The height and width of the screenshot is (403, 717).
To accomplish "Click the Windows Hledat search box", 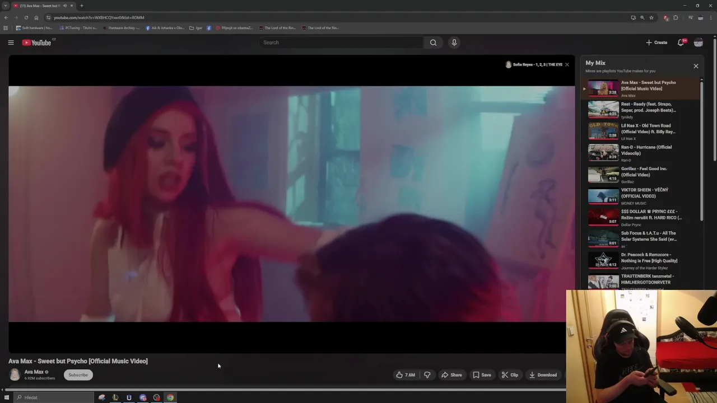I will pyautogui.click(x=54, y=397).
